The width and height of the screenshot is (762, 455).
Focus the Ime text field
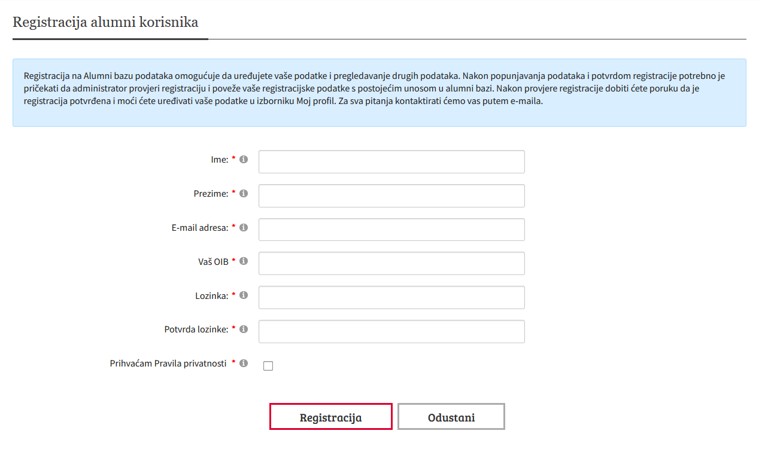391,162
